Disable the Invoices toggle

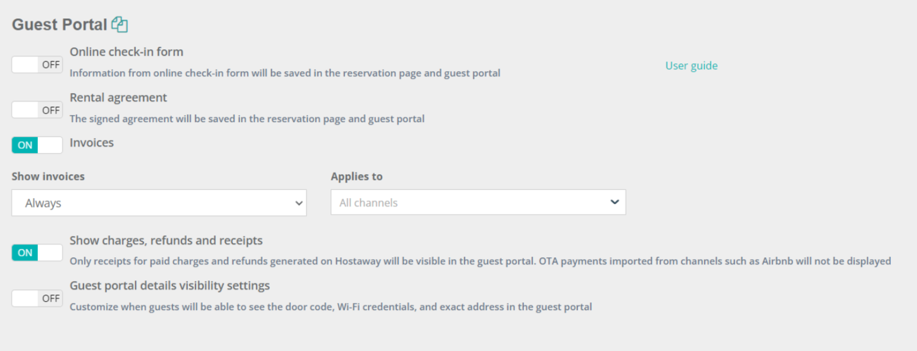[x=37, y=145]
